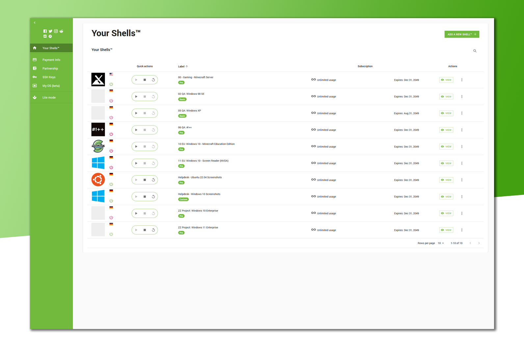Start the Windows XP shell
Image resolution: width=524 pixels, height=355 pixels.
136,113
